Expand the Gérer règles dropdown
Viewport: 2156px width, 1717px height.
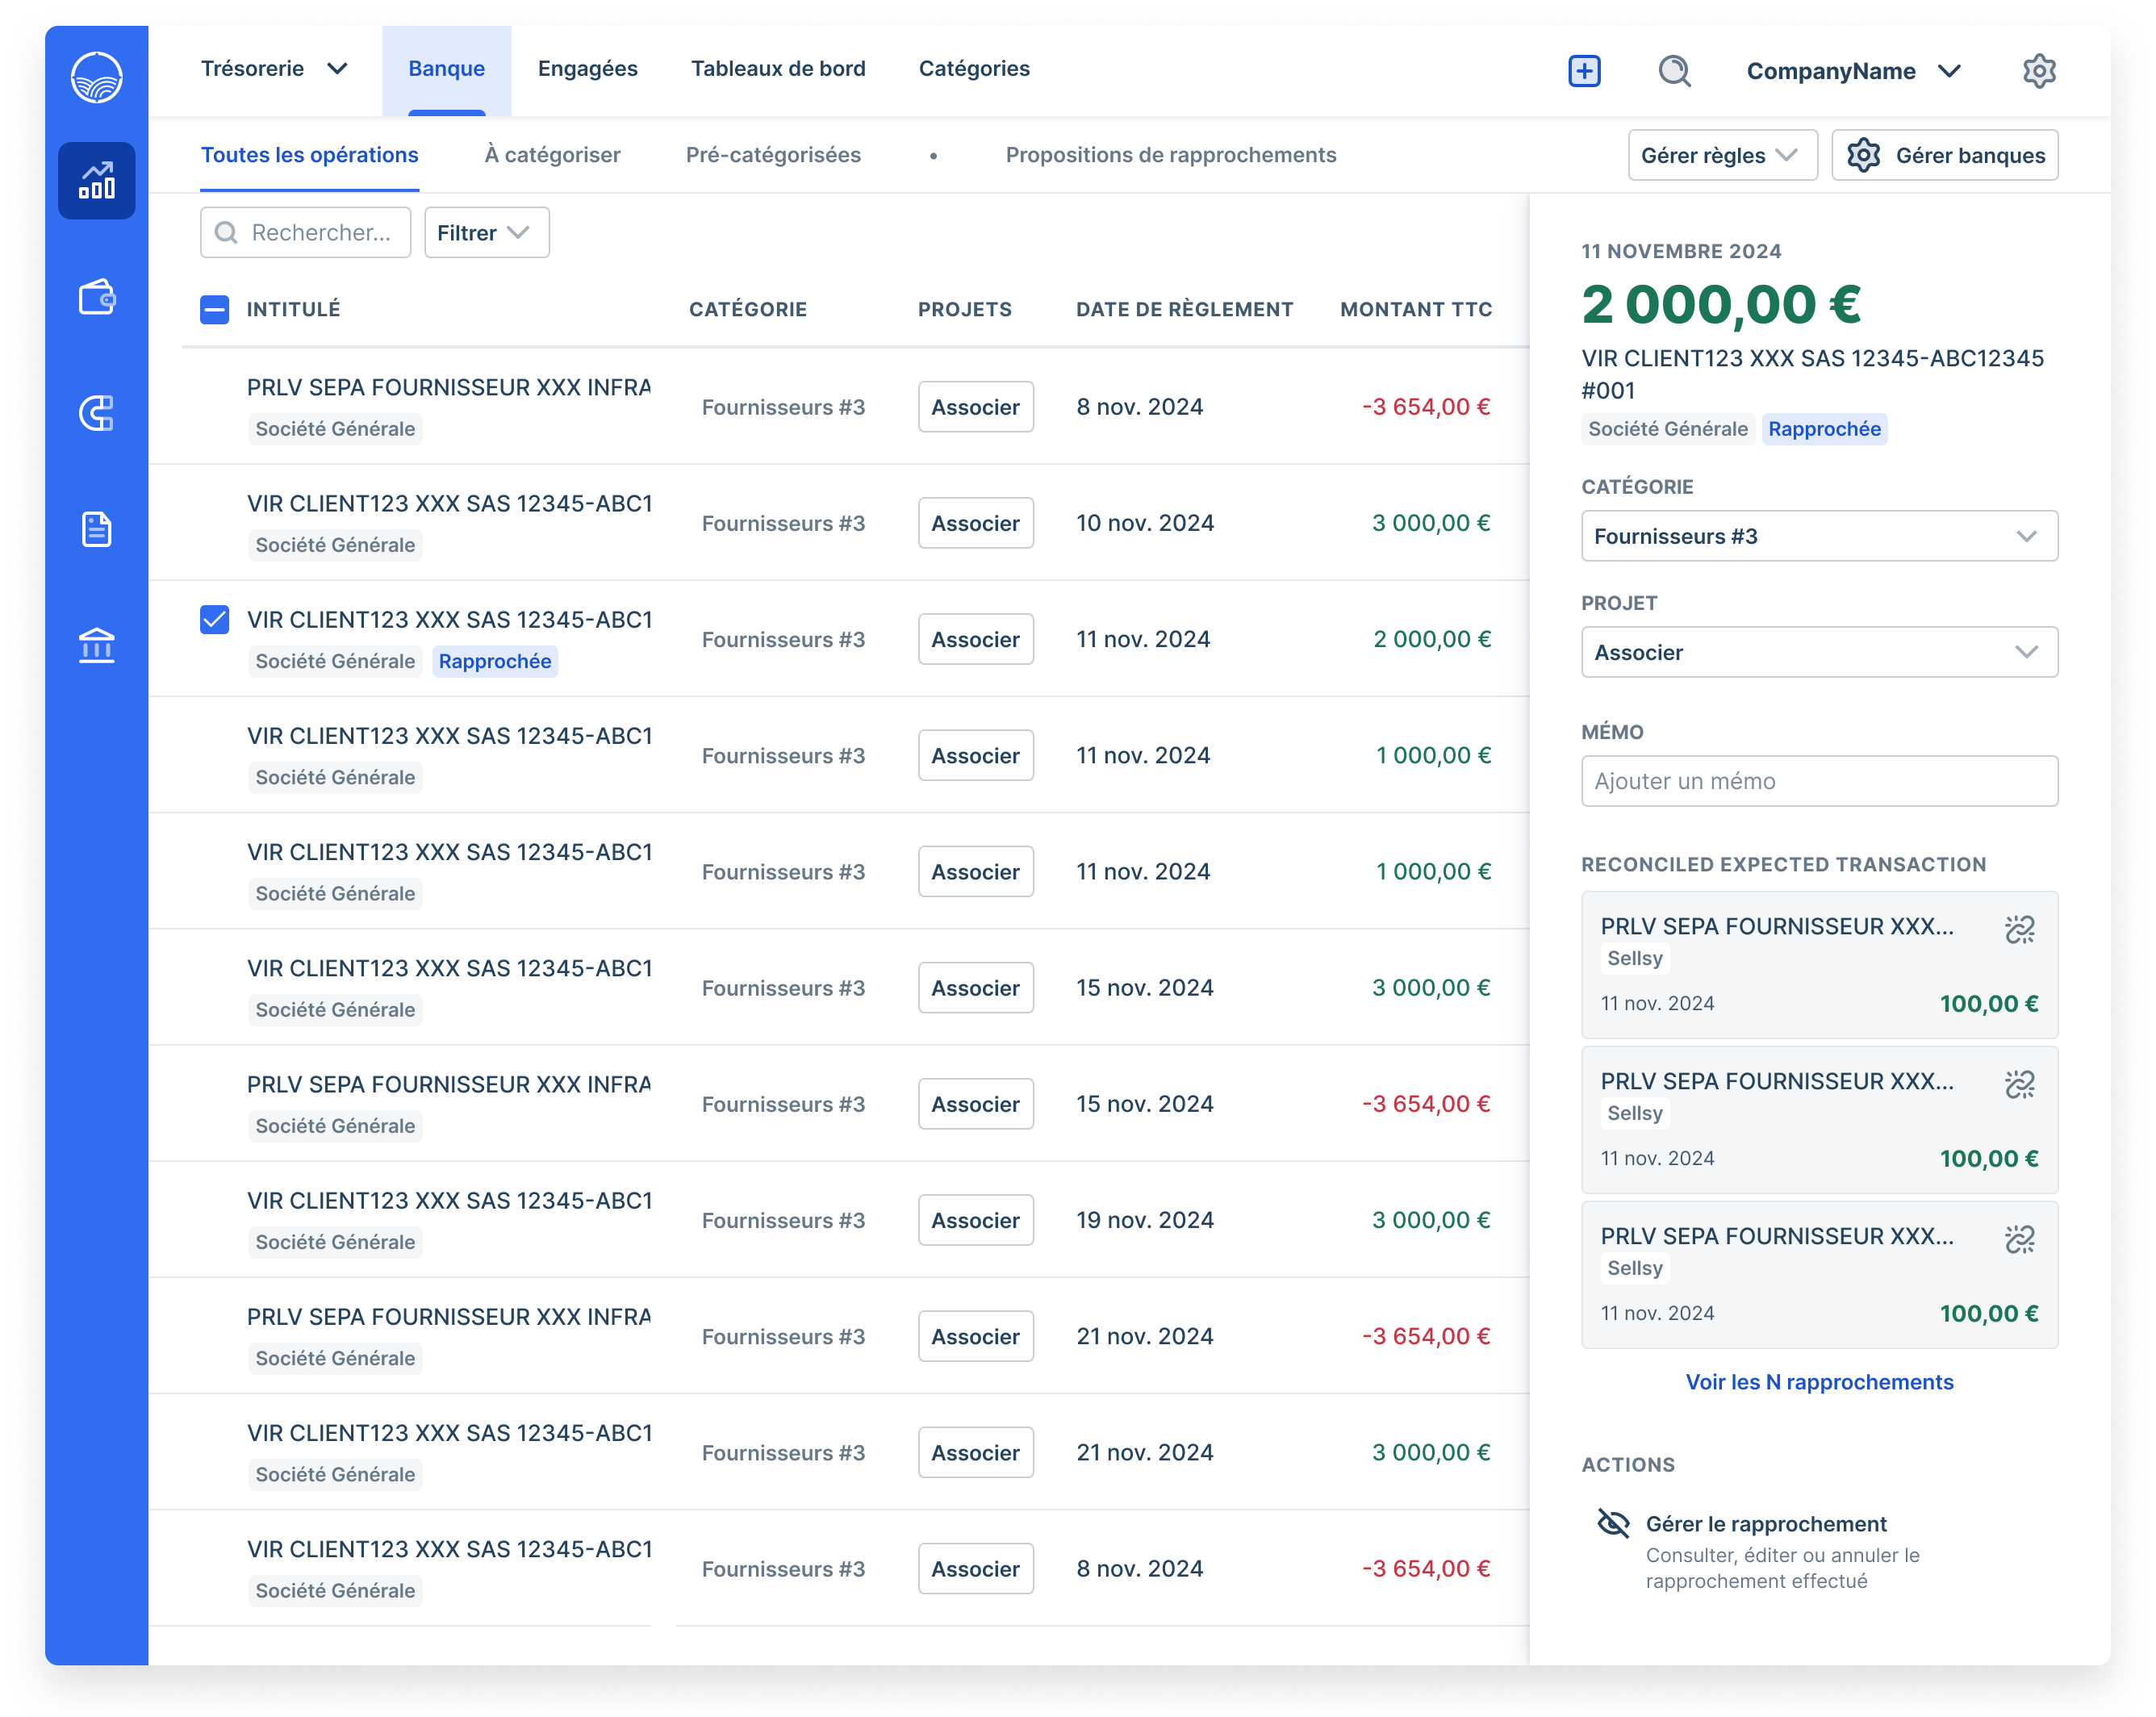[x=1721, y=156]
